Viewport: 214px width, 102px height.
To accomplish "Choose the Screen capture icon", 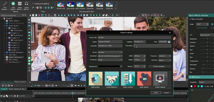I will 160,79.
